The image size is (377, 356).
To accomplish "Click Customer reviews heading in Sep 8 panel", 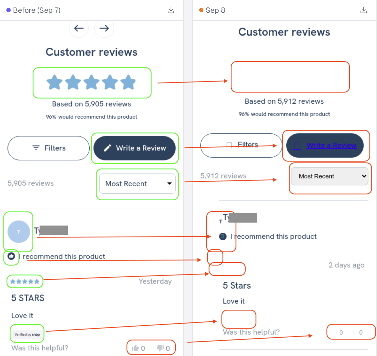I will click(x=284, y=32).
